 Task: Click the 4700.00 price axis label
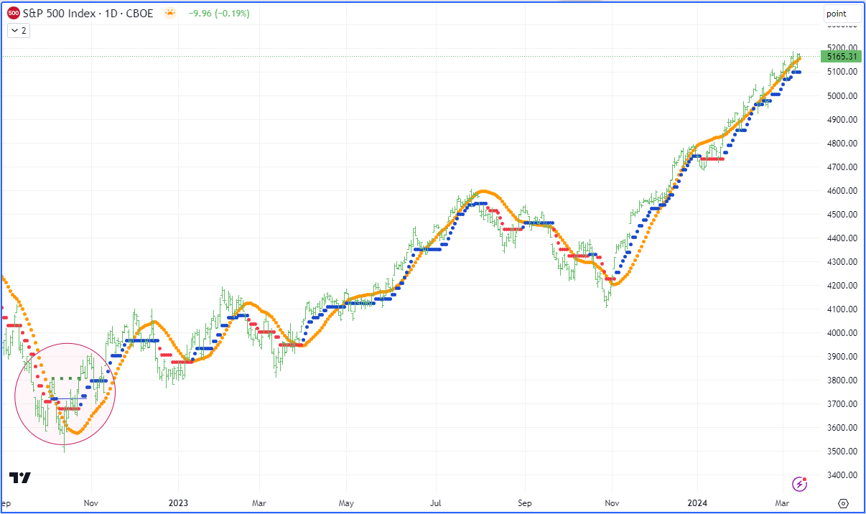tap(842, 167)
